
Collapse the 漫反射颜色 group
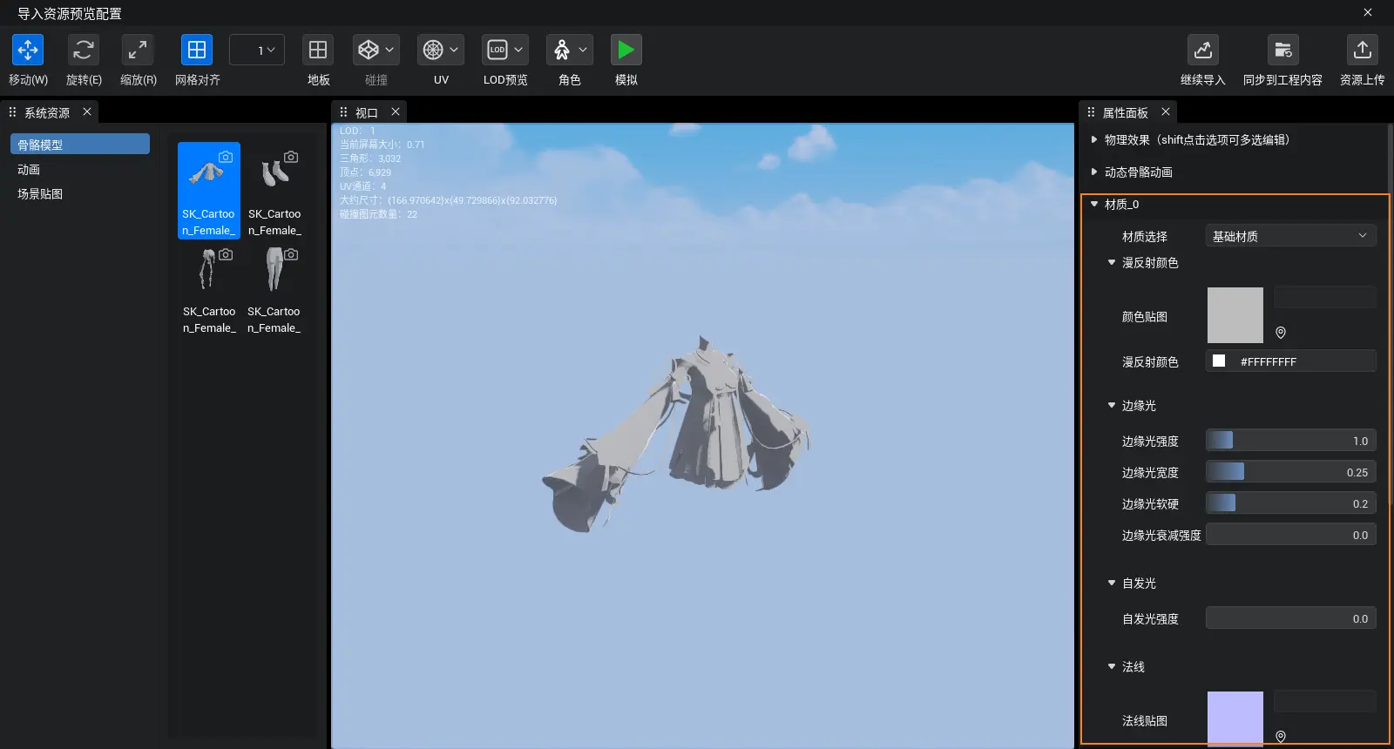(1112, 262)
